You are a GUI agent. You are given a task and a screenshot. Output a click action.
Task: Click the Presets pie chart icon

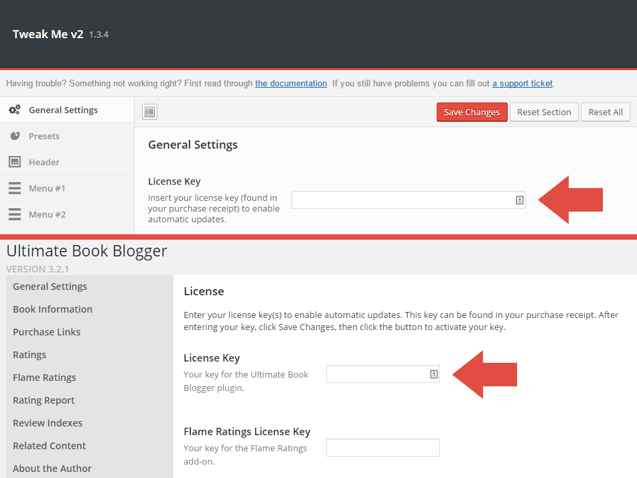click(x=15, y=136)
